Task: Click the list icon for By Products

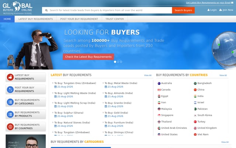Action: 10,114
